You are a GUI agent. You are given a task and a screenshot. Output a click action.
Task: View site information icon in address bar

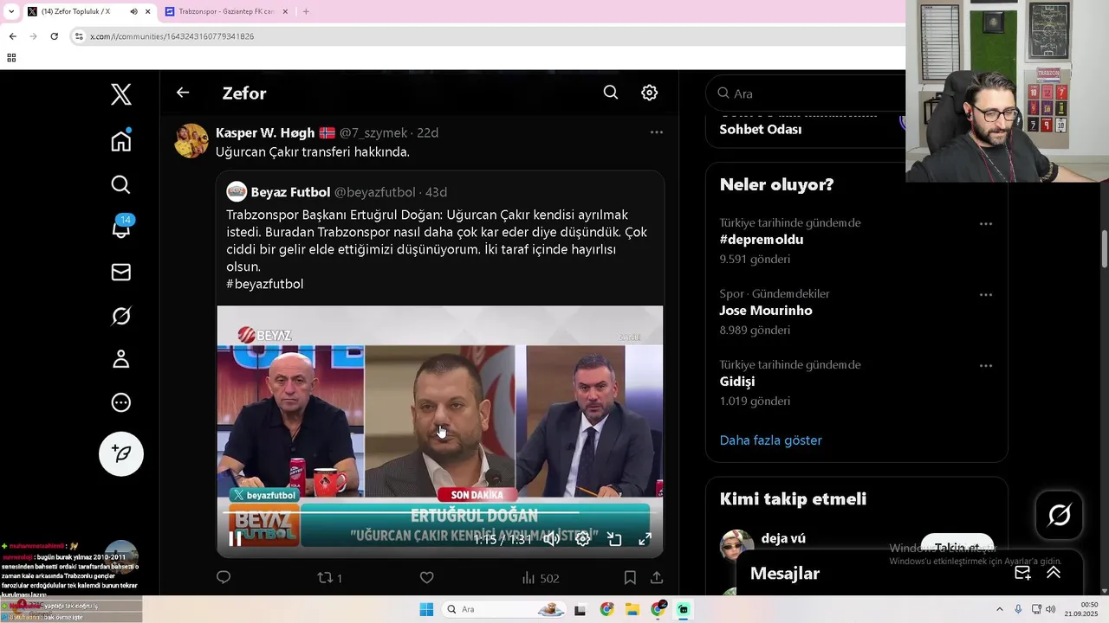click(79, 36)
